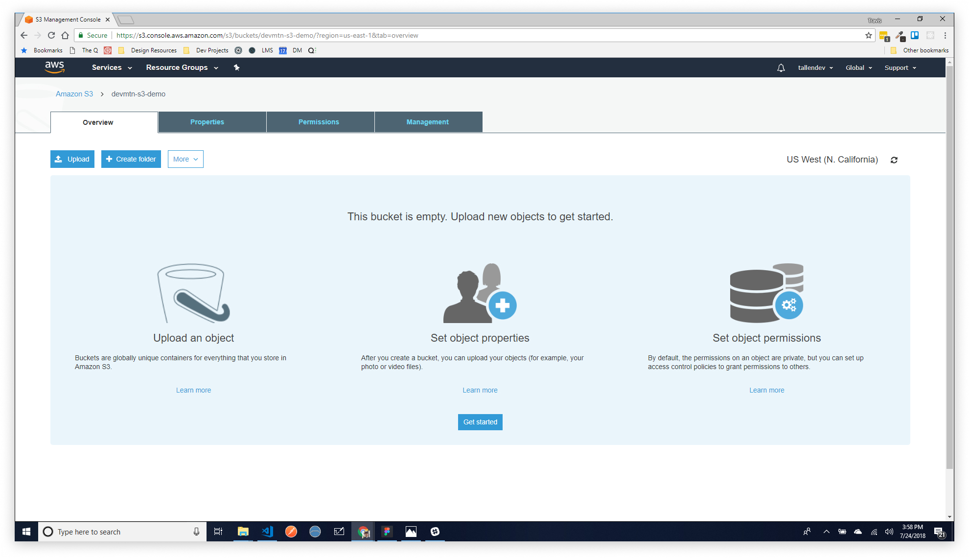Bookmark this page with the star icon

tap(868, 35)
